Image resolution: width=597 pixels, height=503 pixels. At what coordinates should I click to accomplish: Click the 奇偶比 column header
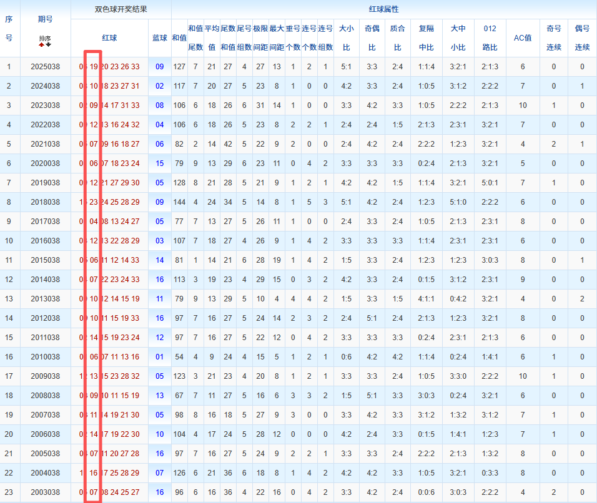372,38
